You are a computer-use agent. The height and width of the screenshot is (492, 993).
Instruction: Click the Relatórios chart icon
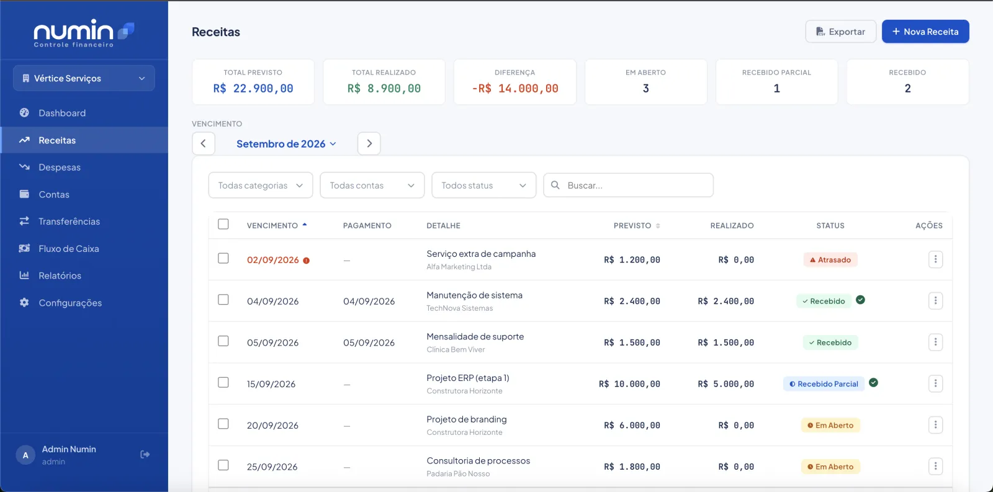[24, 275]
